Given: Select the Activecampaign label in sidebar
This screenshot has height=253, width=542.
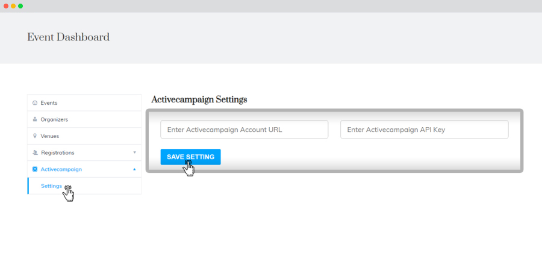Looking at the screenshot, I should click(x=61, y=169).
